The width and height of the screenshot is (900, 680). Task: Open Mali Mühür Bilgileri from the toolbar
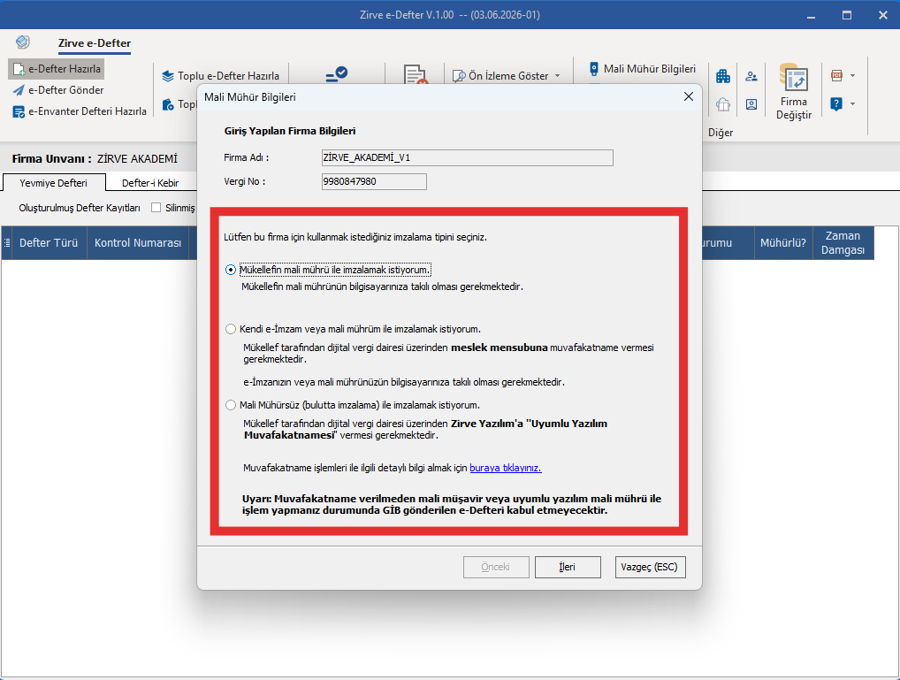[x=642, y=69]
